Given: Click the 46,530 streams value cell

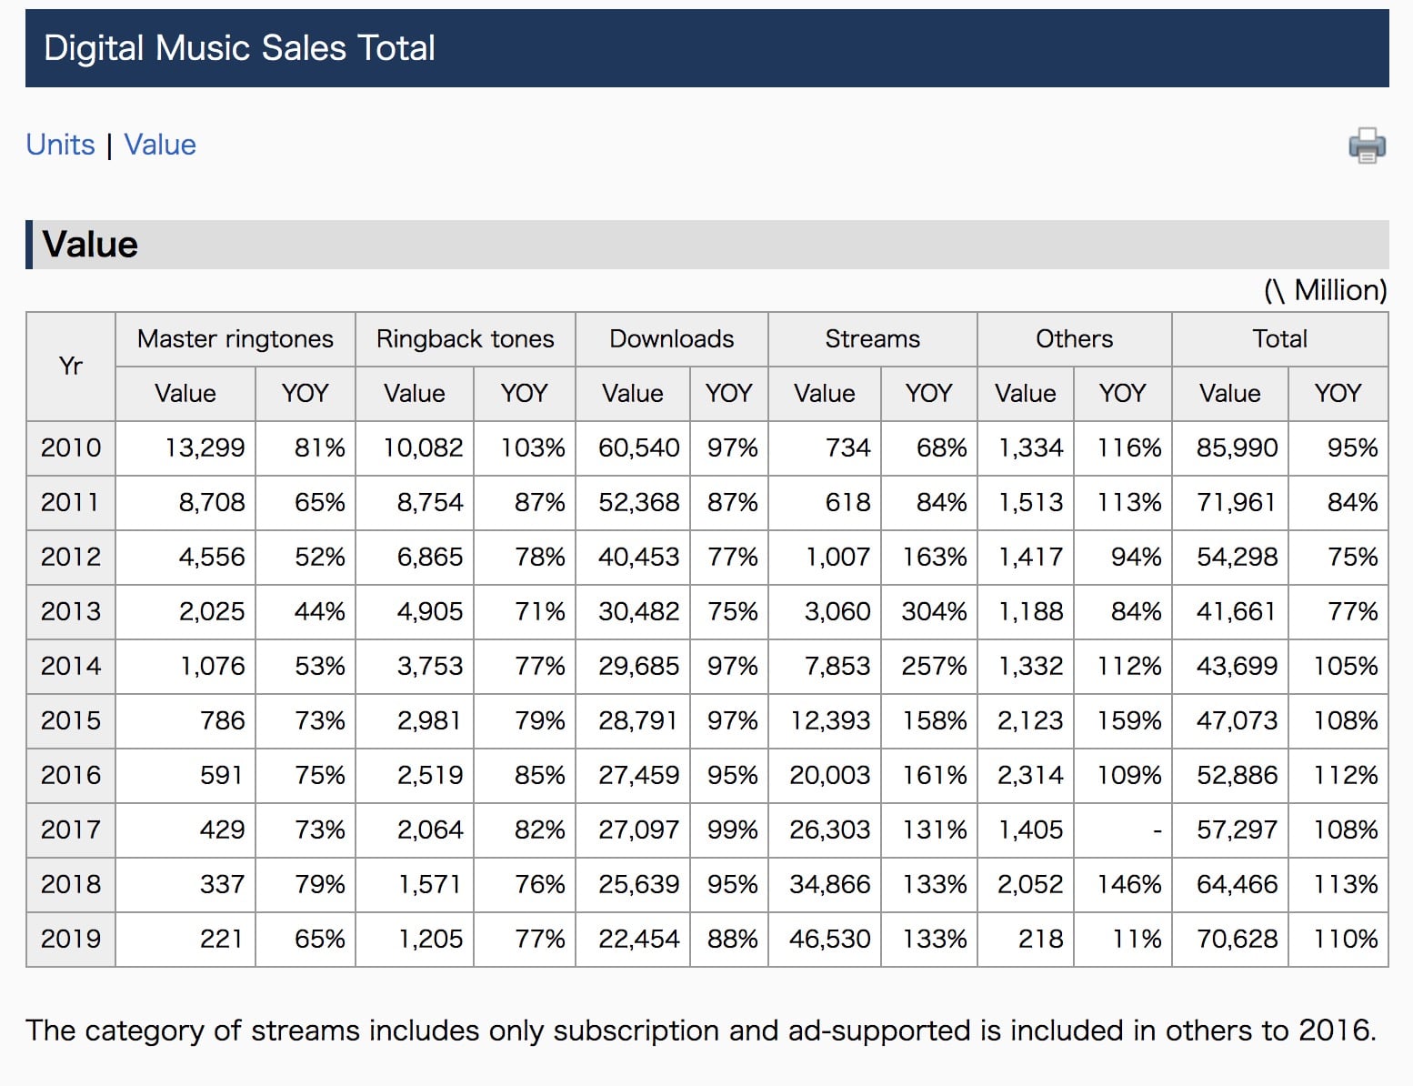Looking at the screenshot, I should (829, 939).
